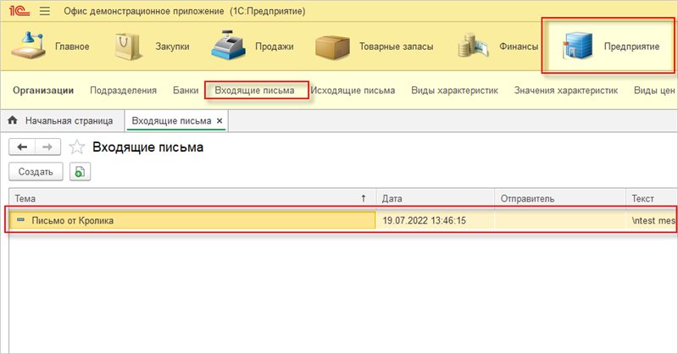Add current page to favorites star
The height and width of the screenshot is (354, 678).
point(76,147)
